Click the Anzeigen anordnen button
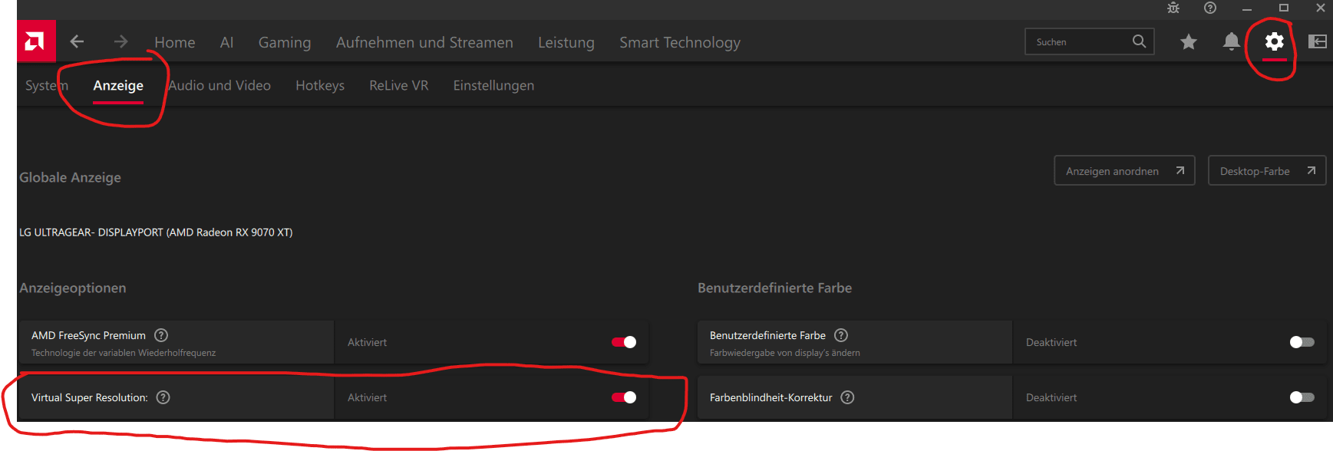The width and height of the screenshot is (1333, 451). [x=1124, y=171]
